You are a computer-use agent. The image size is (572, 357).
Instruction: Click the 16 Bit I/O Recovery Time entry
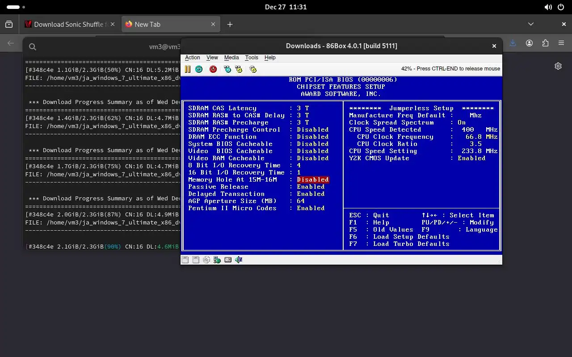244,173
